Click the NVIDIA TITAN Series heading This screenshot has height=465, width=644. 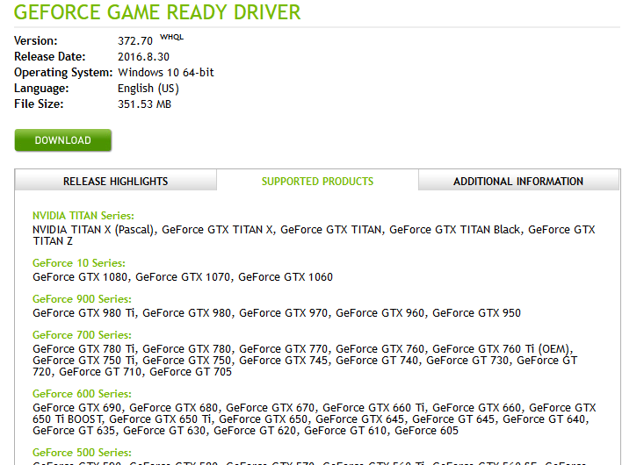click(x=83, y=216)
